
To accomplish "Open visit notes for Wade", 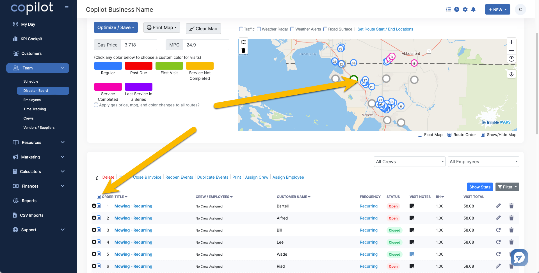I will coord(412,254).
